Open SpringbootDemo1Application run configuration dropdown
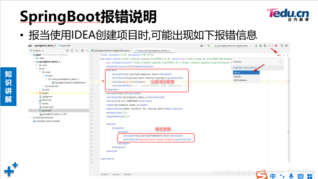 tap(232, 46)
